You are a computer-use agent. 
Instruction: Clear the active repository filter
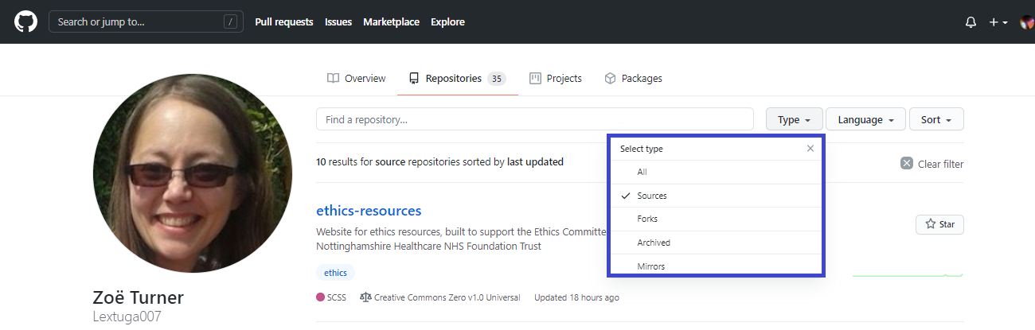point(931,164)
